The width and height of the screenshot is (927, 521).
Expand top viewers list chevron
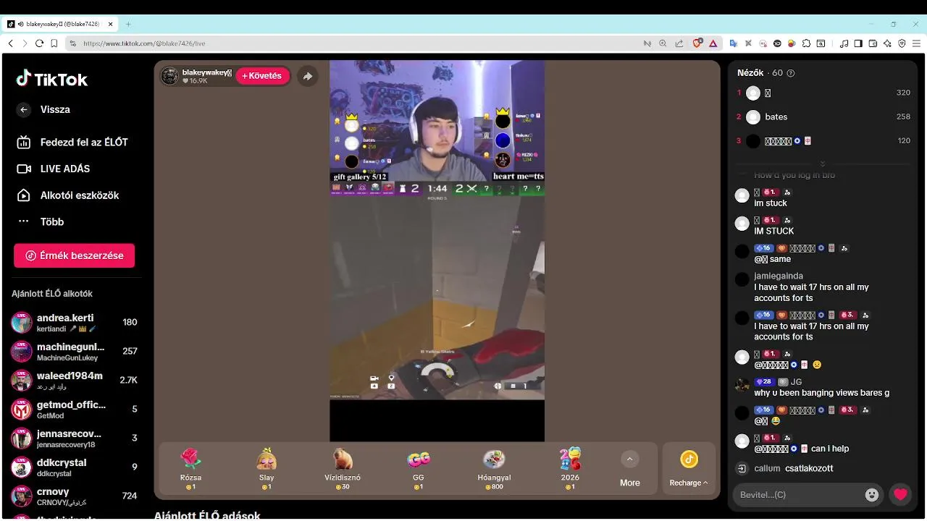(x=822, y=164)
